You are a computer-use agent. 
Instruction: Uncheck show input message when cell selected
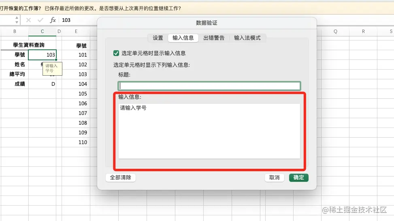[116, 53]
